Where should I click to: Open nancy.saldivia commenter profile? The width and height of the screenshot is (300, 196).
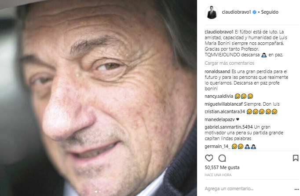click(x=219, y=96)
